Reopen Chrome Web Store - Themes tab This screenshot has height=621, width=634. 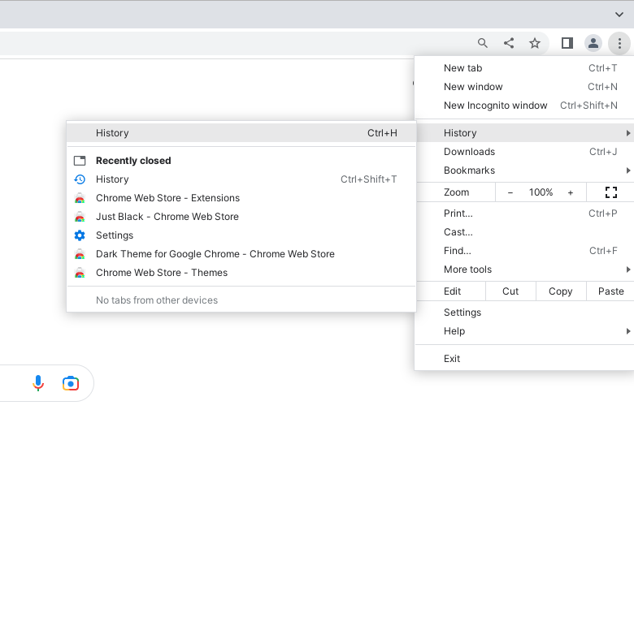pos(241,273)
